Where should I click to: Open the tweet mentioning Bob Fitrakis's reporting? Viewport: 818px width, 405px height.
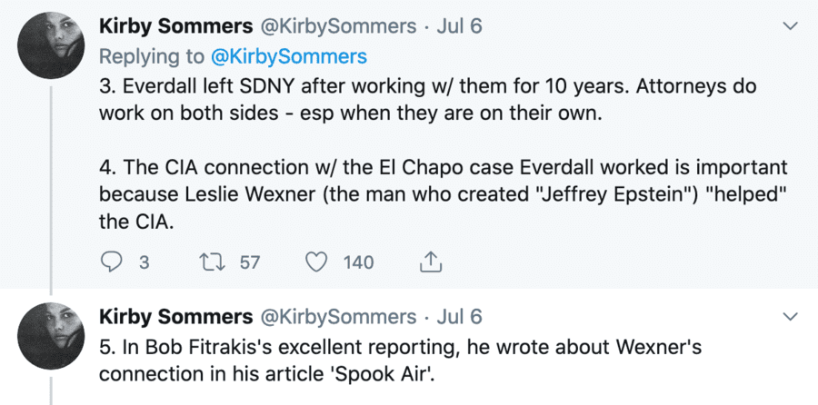400,360
